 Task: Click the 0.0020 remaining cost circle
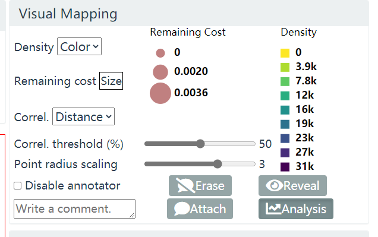coord(160,72)
